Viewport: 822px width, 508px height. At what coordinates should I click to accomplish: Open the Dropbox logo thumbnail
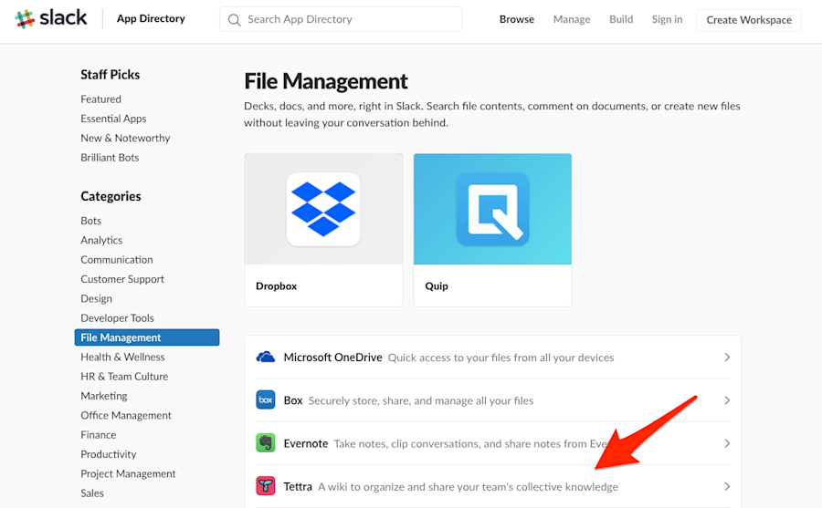click(323, 209)
